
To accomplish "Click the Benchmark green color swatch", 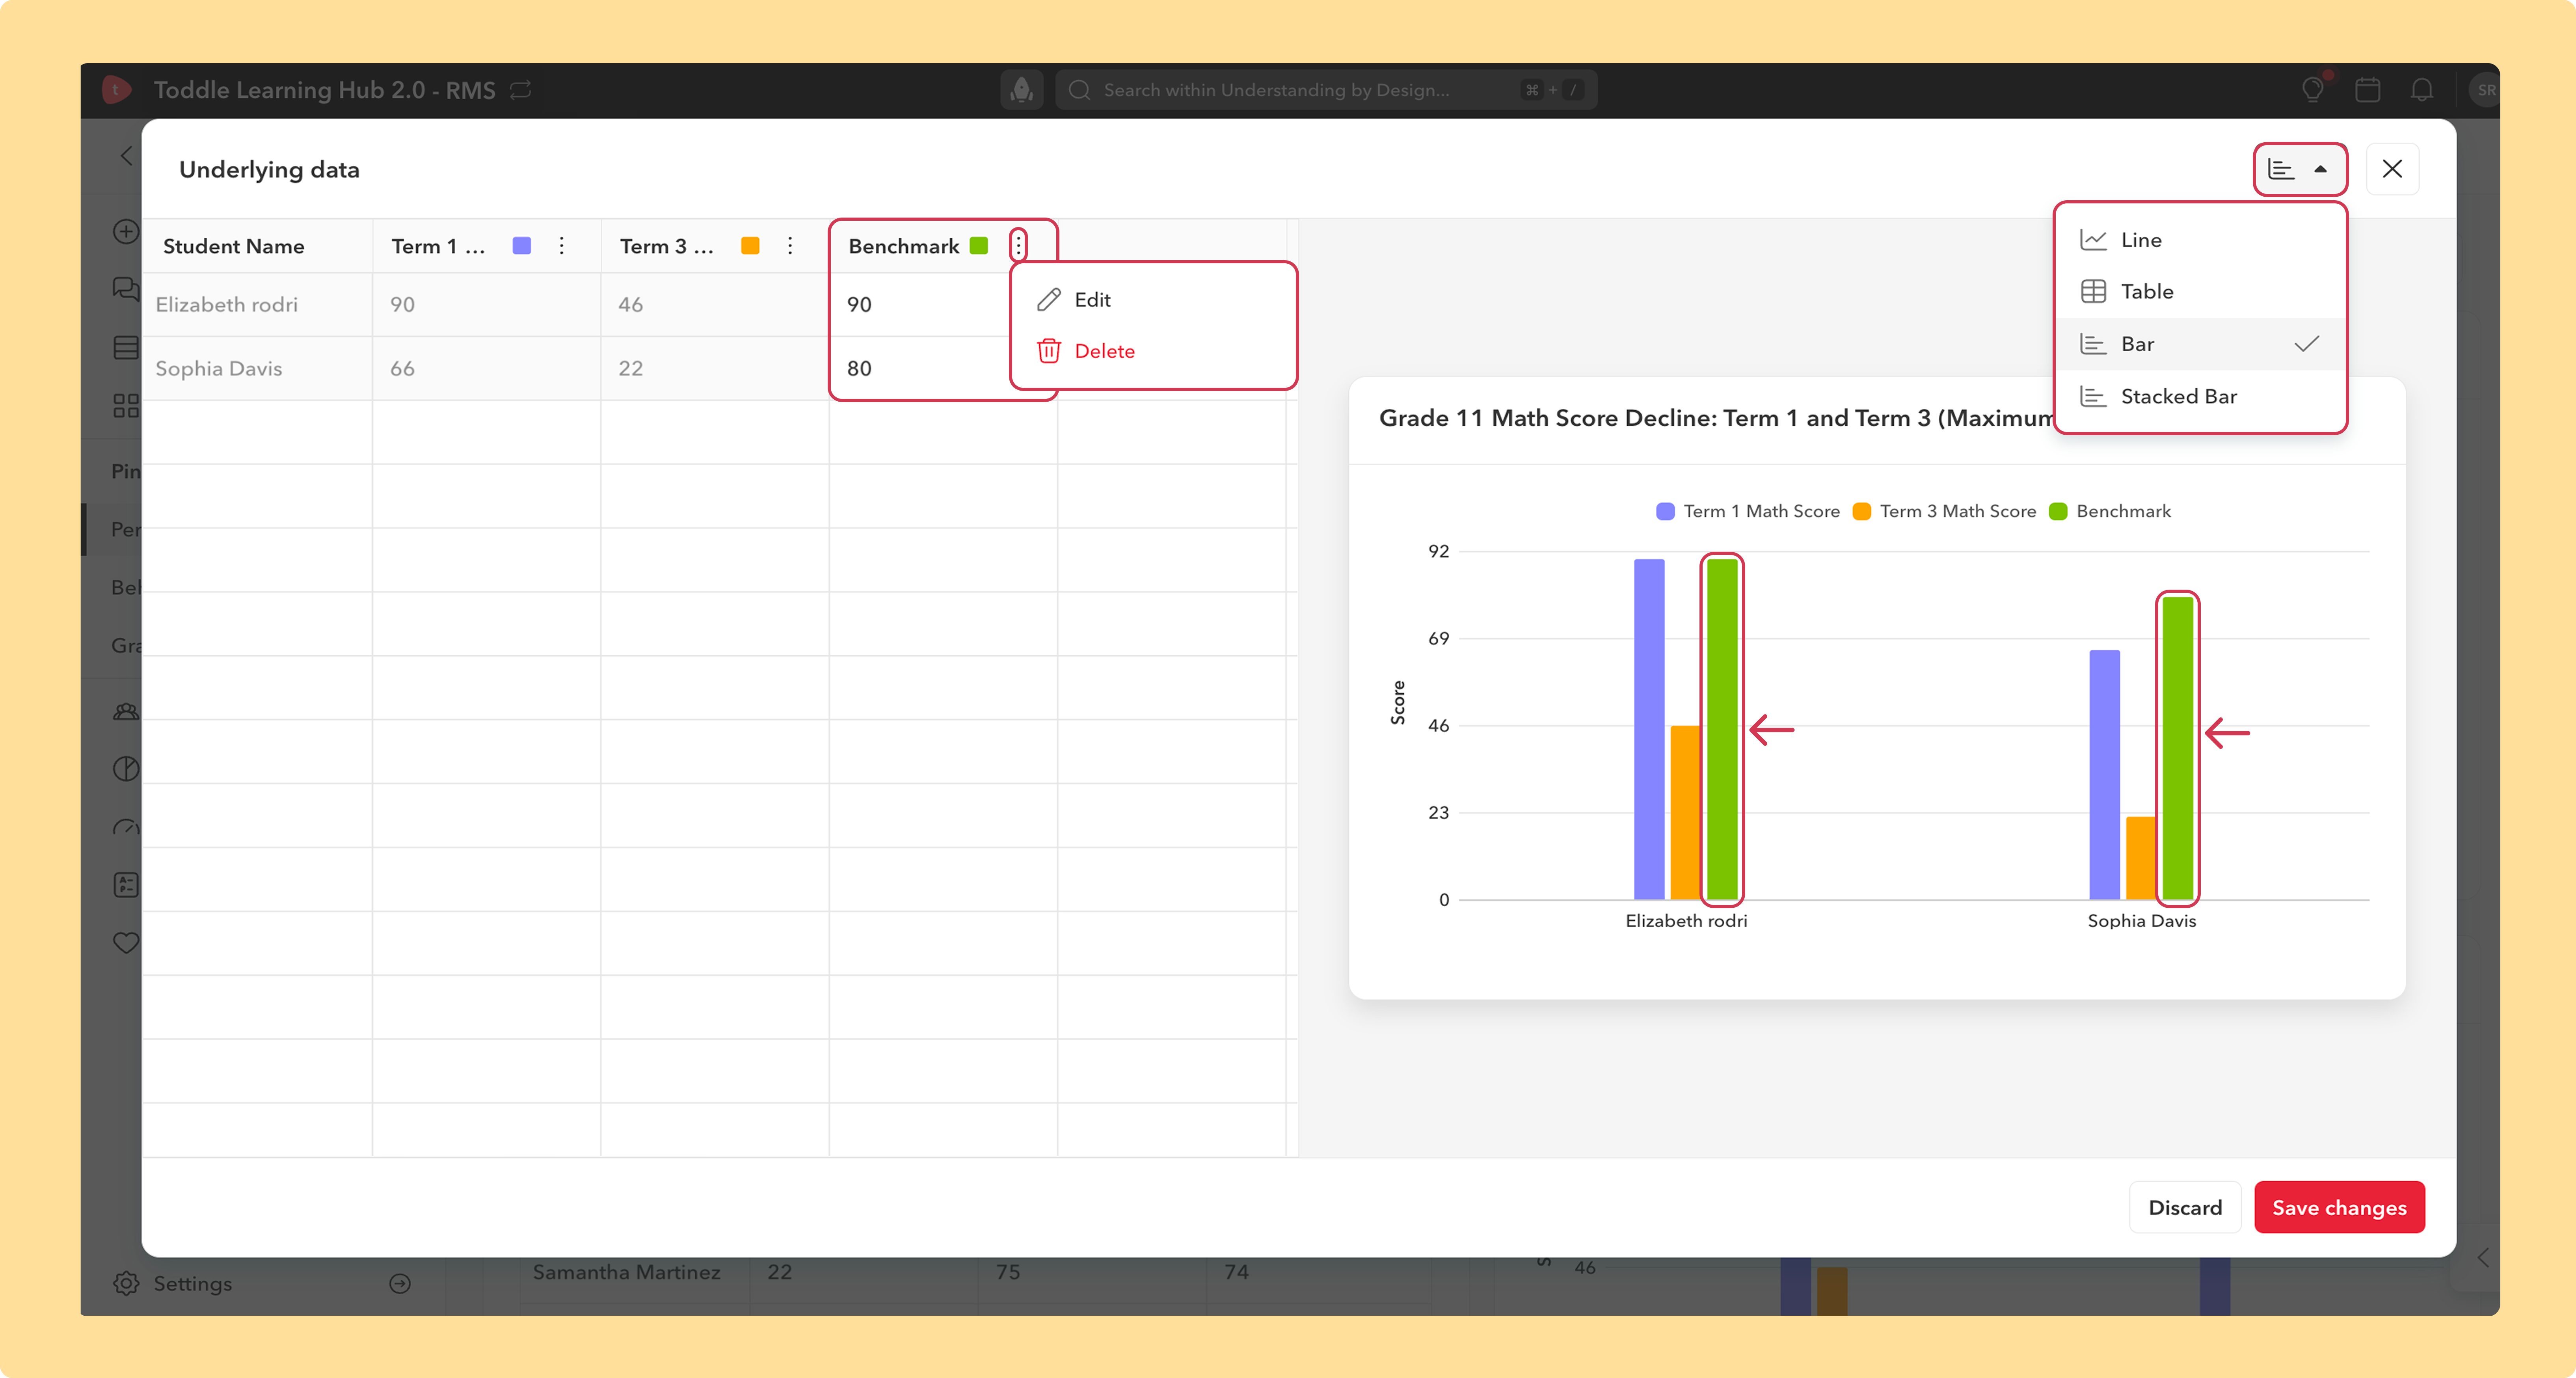I will 979,245.
